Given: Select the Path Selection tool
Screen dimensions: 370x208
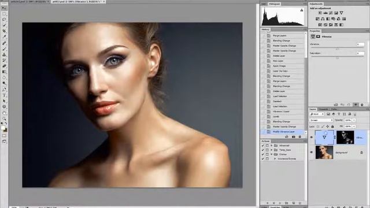Looking at the screenshot, I should [4, 101].
